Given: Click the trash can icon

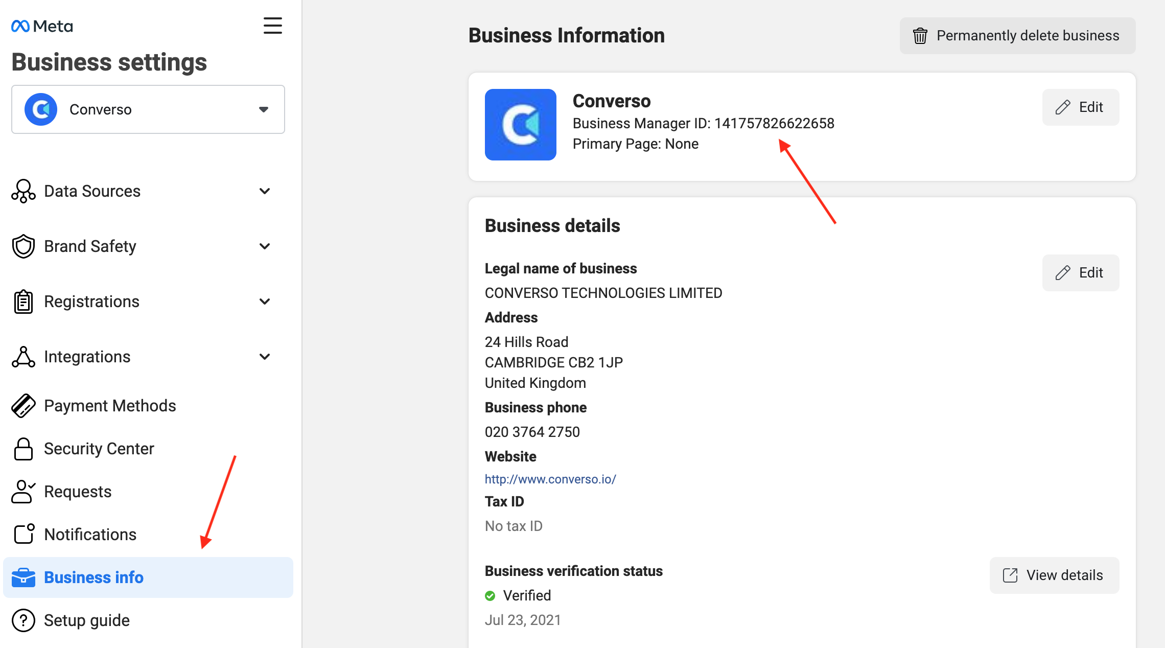Looking at the screenshot, I should click(920, 36).
